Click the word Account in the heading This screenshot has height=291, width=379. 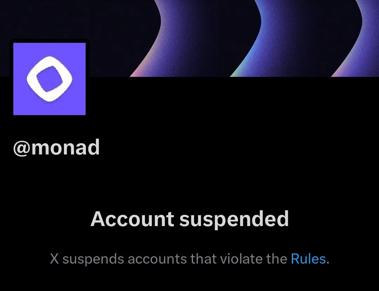tap(132, 219)
